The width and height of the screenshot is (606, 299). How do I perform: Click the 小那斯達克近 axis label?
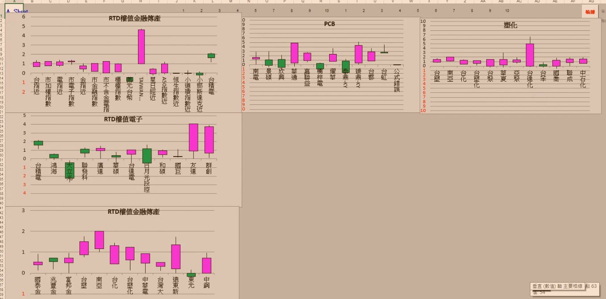(x=199, y=94)
